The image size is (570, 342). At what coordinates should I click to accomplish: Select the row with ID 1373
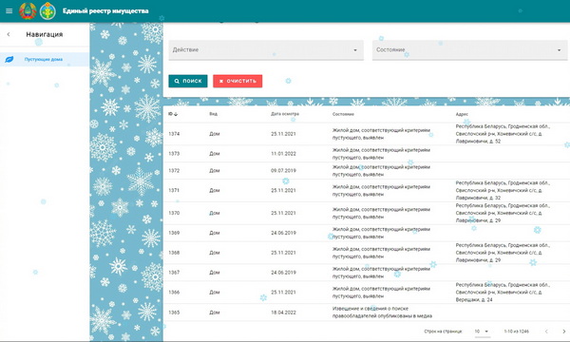click(x=367, y=154)
